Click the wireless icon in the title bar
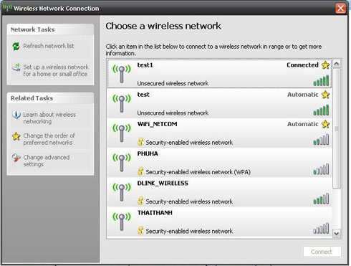This screenshot has height=266, width=351. click(7, 8)
